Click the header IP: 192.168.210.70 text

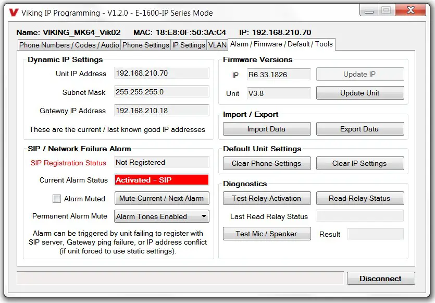point(275,32)
